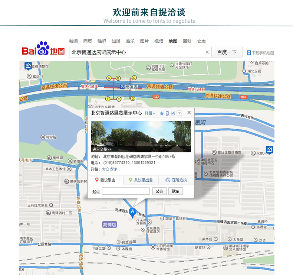The height and width of the screenshot is (275, 293).
Task: Open the 网页 nav tab
Action: coord(88,41)
